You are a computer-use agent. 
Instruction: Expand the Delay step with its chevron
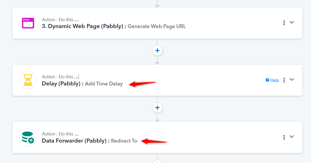click(292, 79)
